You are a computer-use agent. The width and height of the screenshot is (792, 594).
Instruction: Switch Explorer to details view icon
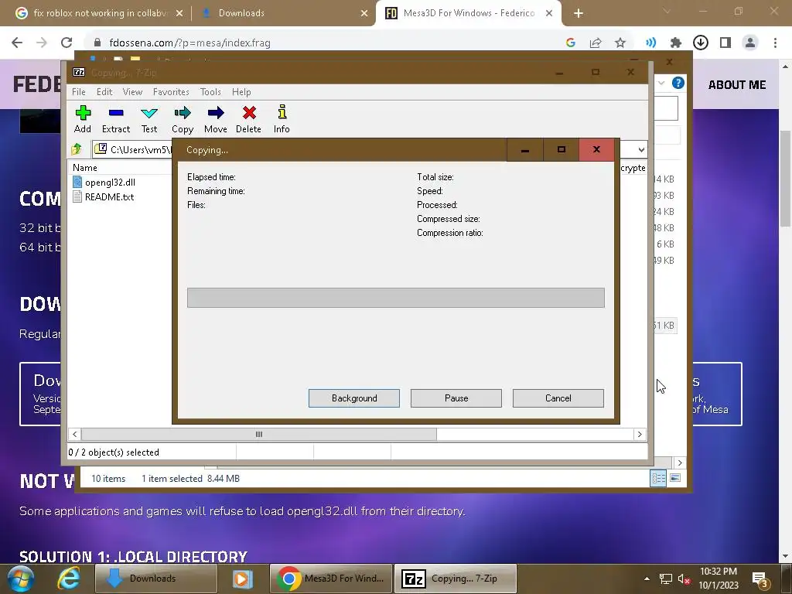[658, 478]
